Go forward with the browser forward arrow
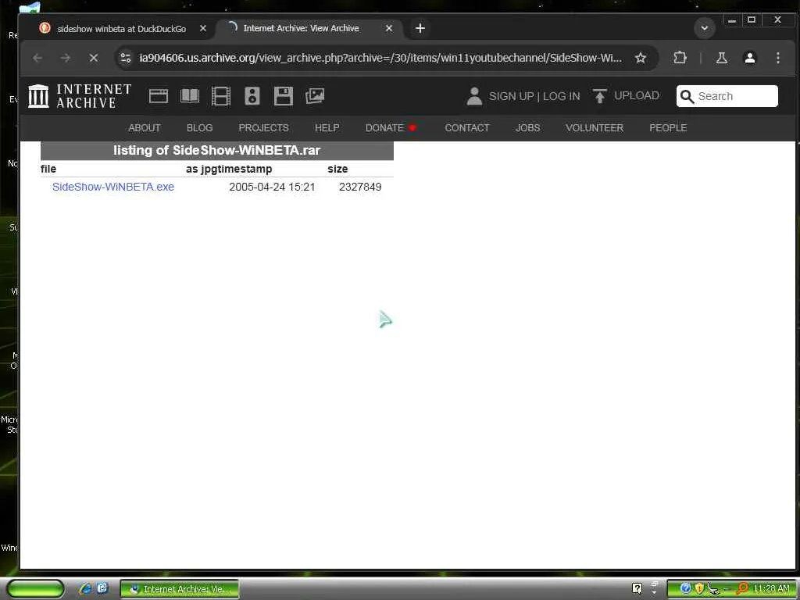 [x=66, y=58]
